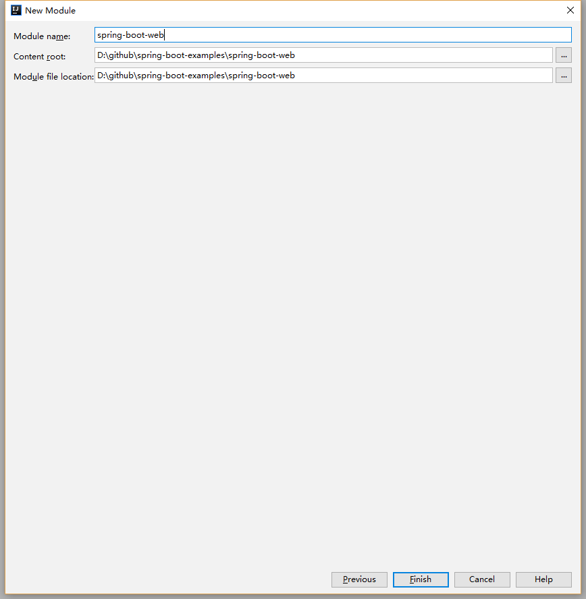Click the 'Content root:' label

[x=39, y=57]
